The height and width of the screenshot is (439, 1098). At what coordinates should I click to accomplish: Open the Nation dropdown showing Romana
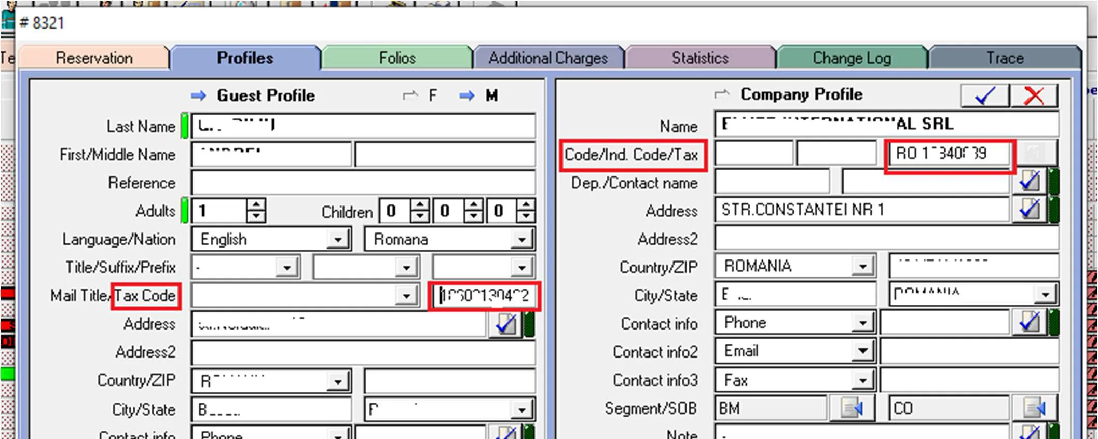521,240
